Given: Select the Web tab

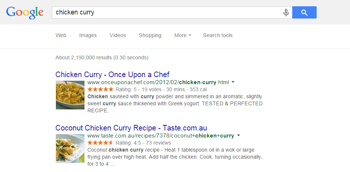Looking at the screenshot, I should [61, 35].
